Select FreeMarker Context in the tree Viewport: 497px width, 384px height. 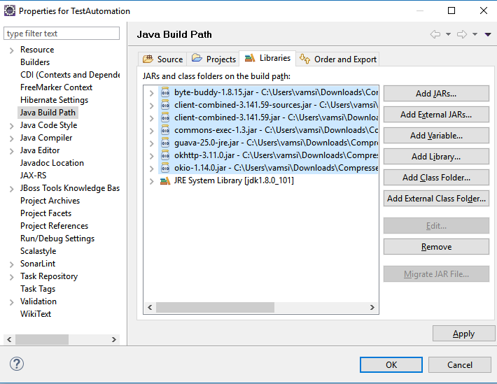(x=56, y=87)
